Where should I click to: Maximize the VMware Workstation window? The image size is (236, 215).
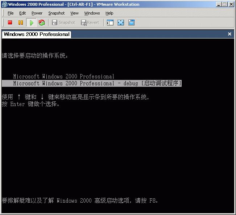pos(224,4)
